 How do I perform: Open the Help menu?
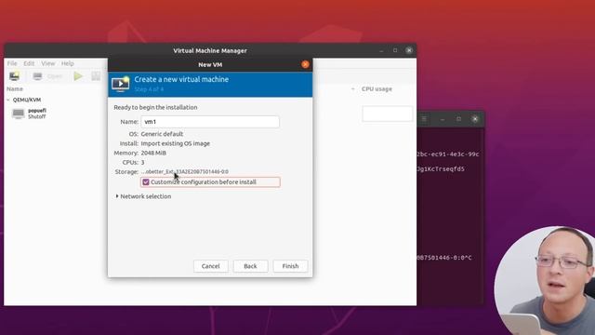pos(68,63)
